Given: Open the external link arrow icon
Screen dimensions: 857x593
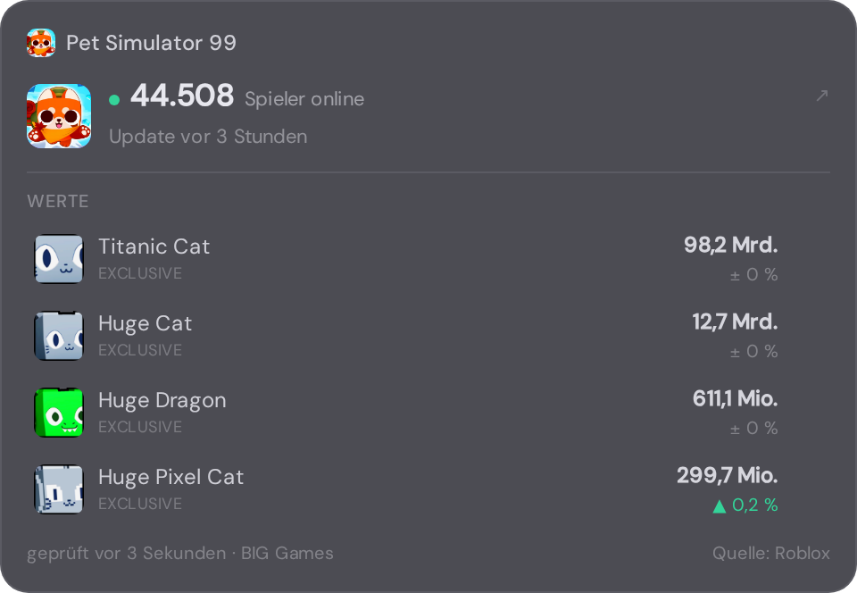Looking at the screenshot, I should coord(822,96).
